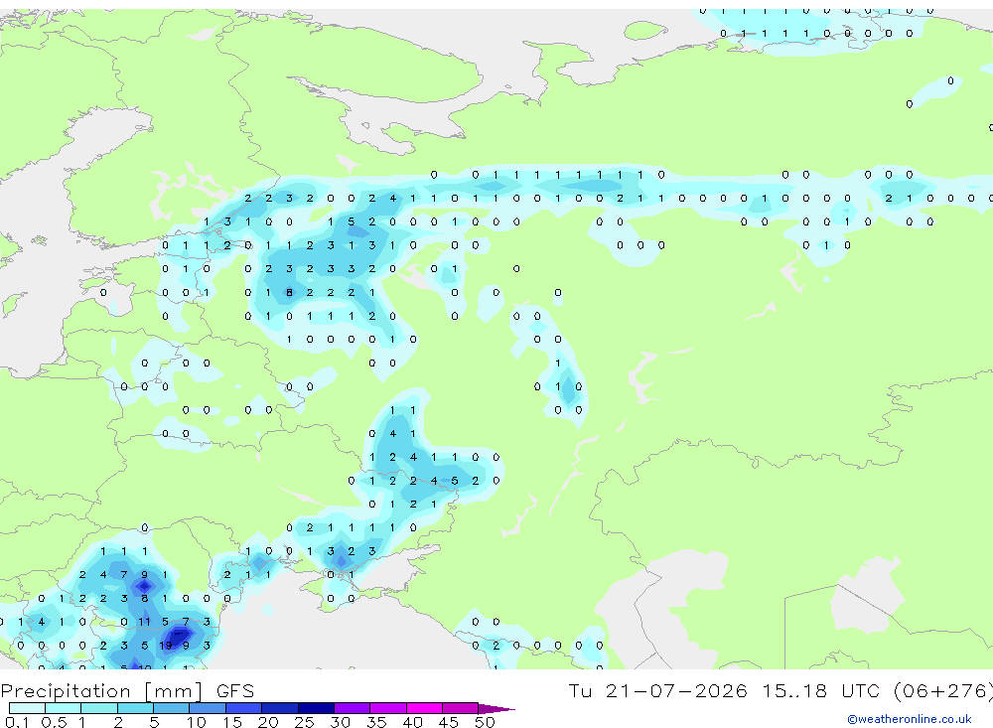Click the above-50 mm legend arrow tip

(x=496, y=709)
